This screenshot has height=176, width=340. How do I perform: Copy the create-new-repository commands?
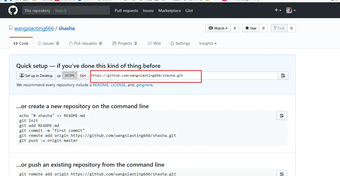[282, 116]
